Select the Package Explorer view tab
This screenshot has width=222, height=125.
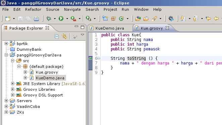[x=26, y=28]
